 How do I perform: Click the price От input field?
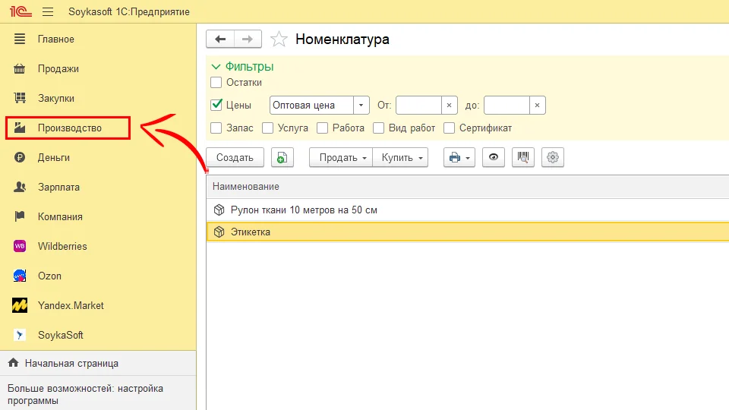(418, 106)
